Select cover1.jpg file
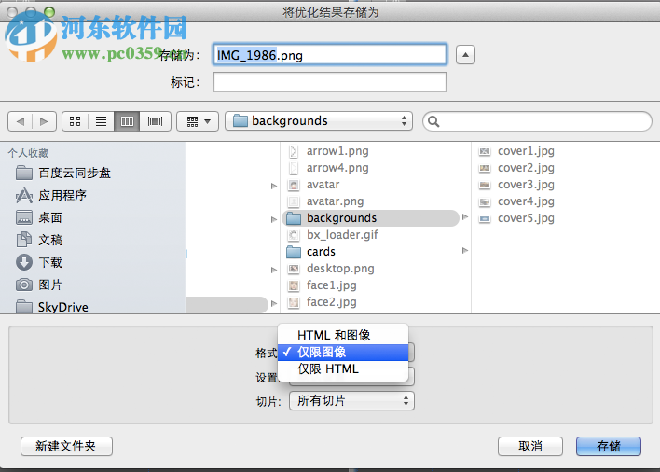This screenshot has width=660, height=472. [526, 151]
